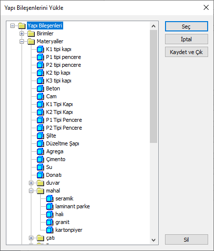The image size is (214, 251).
Task: Click the Materyaller folder icon
Action: 31,41
